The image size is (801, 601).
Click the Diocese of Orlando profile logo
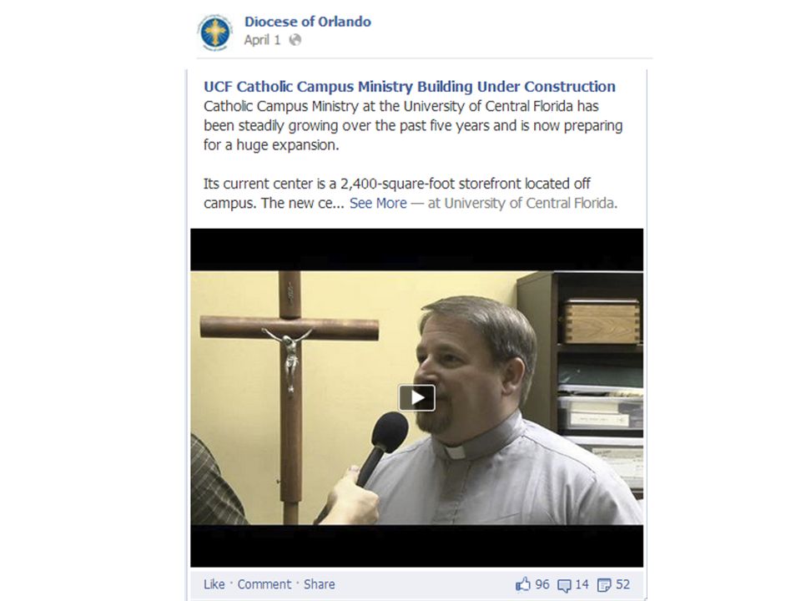tap(214, 33)
